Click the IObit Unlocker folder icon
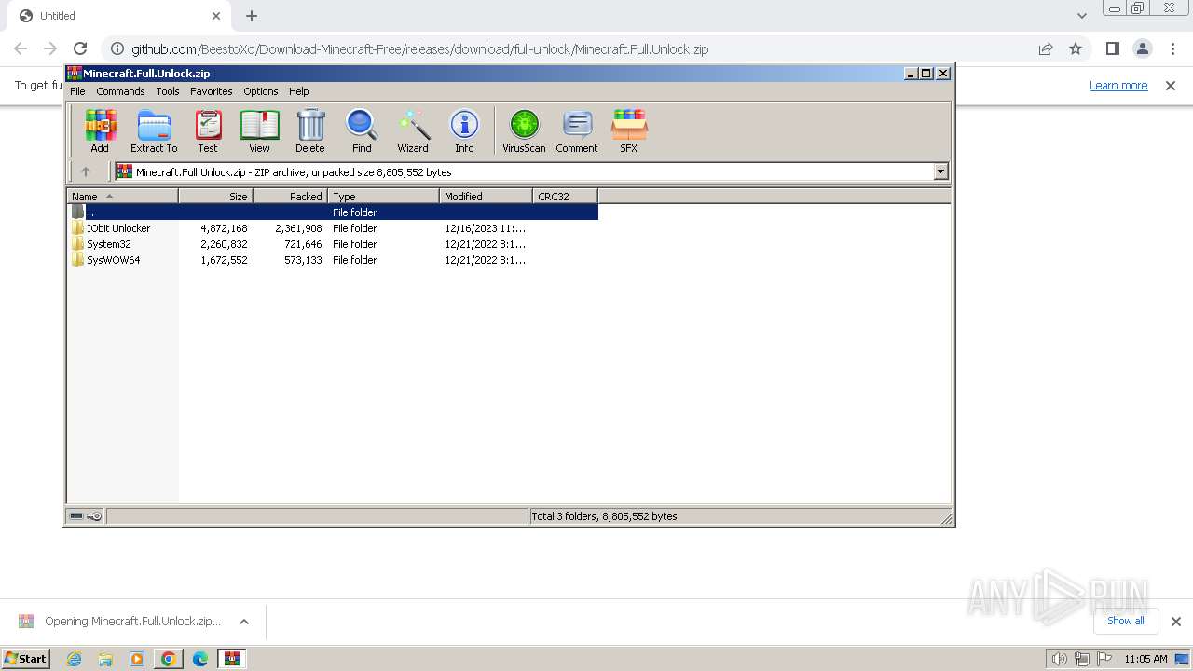 78,228
